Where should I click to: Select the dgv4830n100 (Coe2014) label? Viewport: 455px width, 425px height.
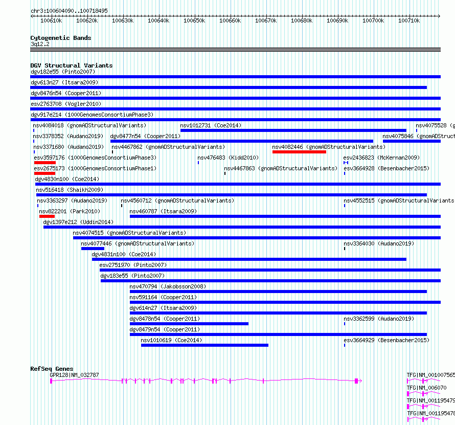(x=67, y=179)
